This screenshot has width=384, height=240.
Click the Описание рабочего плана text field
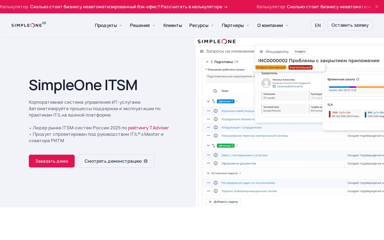[230, 78]
